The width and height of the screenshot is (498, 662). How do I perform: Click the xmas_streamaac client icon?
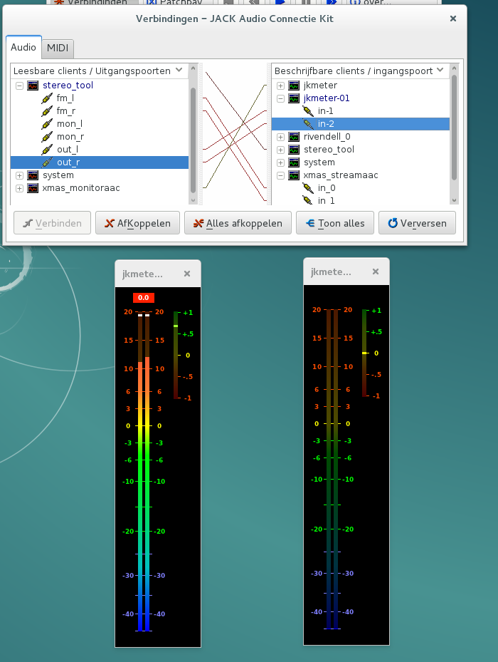pos(294,175)
